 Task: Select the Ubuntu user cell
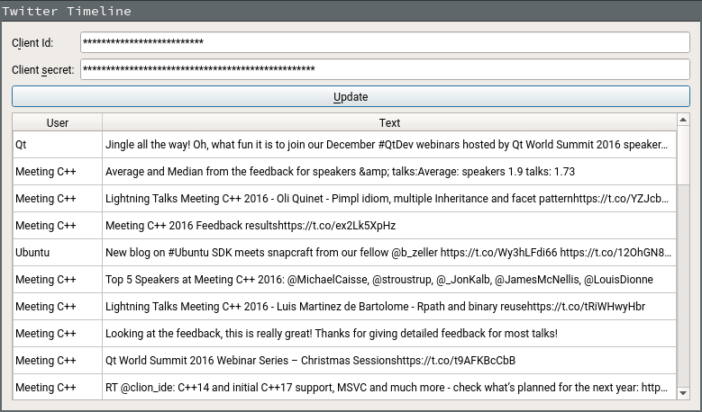[58, 252]
